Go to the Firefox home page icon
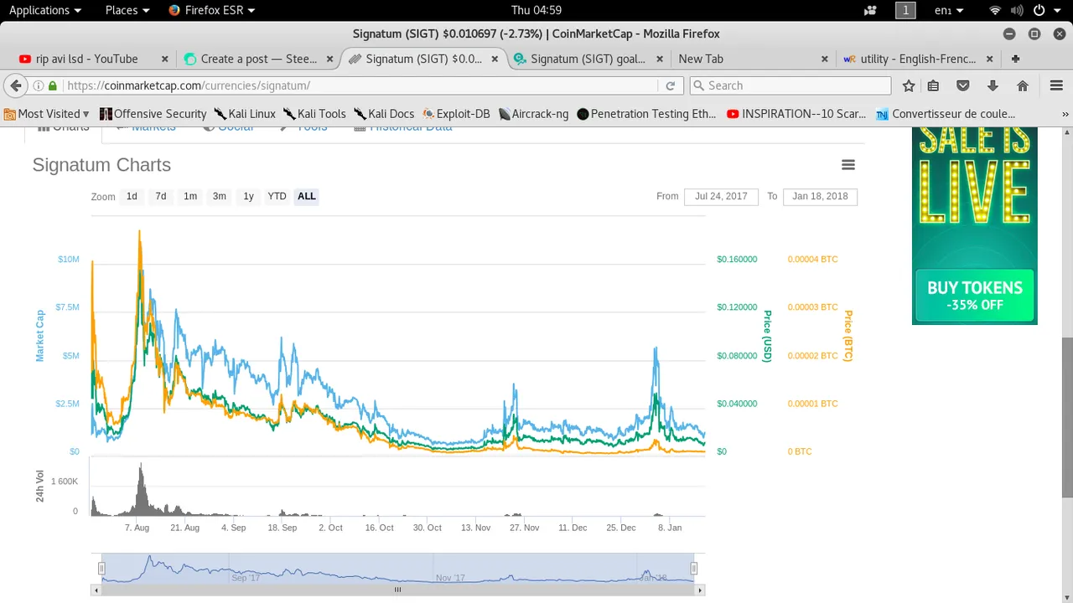This screenshot has height=603, width=1073. click(x=1023, y=85)
